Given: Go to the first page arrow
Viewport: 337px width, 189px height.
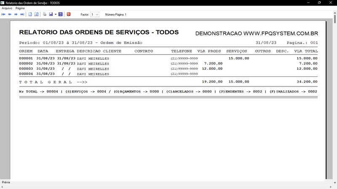Looking at the screenshot, I should [x=3, y=14].
